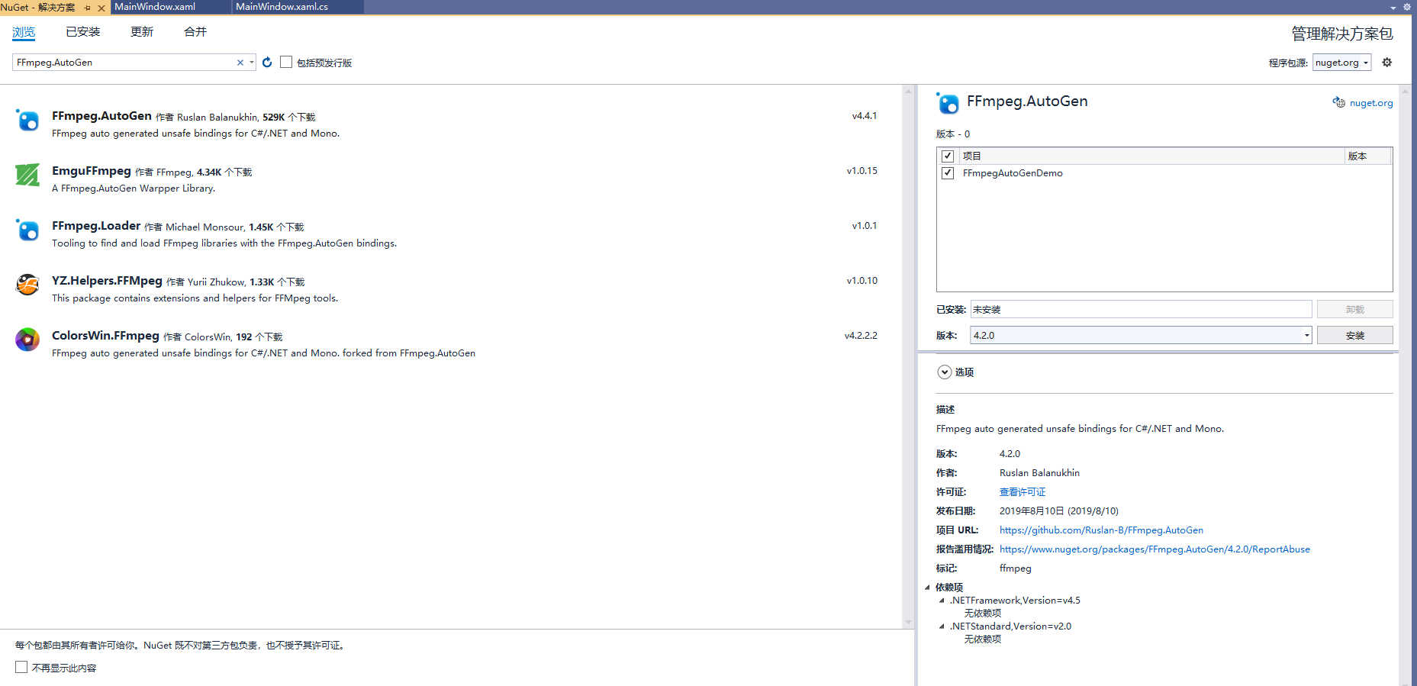
Task: Click the FFmpeg.AutoGen icon in the details pane
Action: (948, 103)
